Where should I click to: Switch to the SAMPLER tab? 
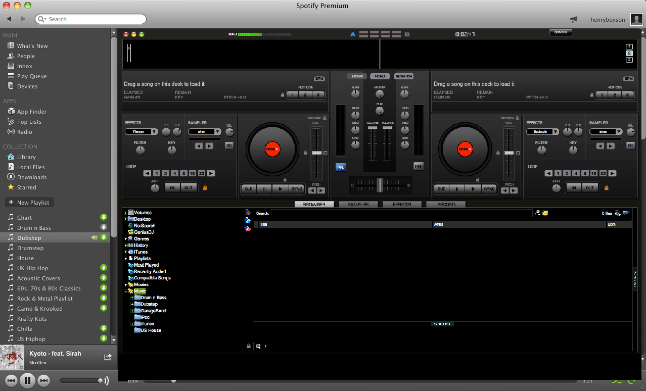point(358,205)
